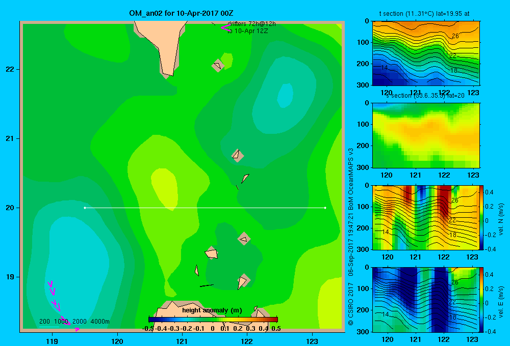Click latitude label 22 on the main map

10,70
